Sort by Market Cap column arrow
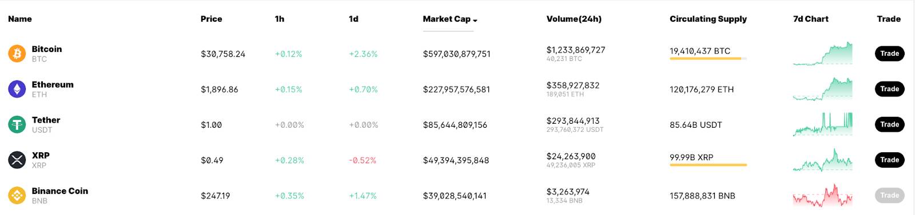915x215 pixels. point(475,20)
